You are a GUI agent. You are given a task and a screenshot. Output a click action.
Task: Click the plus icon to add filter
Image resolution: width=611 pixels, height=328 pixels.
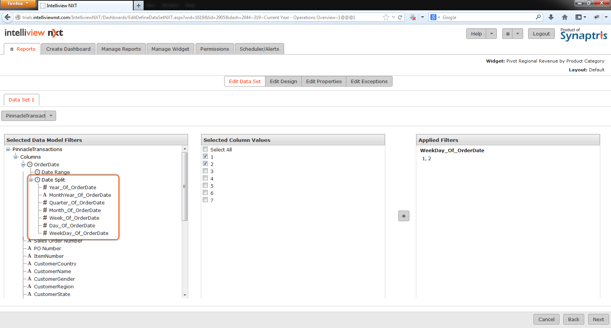(404, 216)
